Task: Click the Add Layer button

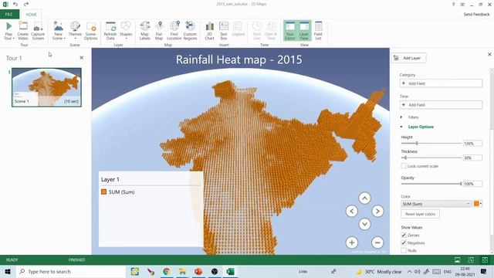Action: coord(408,58)
